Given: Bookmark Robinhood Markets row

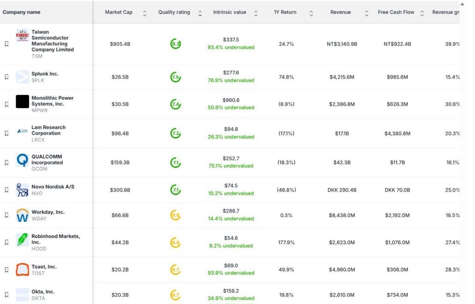Looking at the screenshot, I should pos(6,242).
